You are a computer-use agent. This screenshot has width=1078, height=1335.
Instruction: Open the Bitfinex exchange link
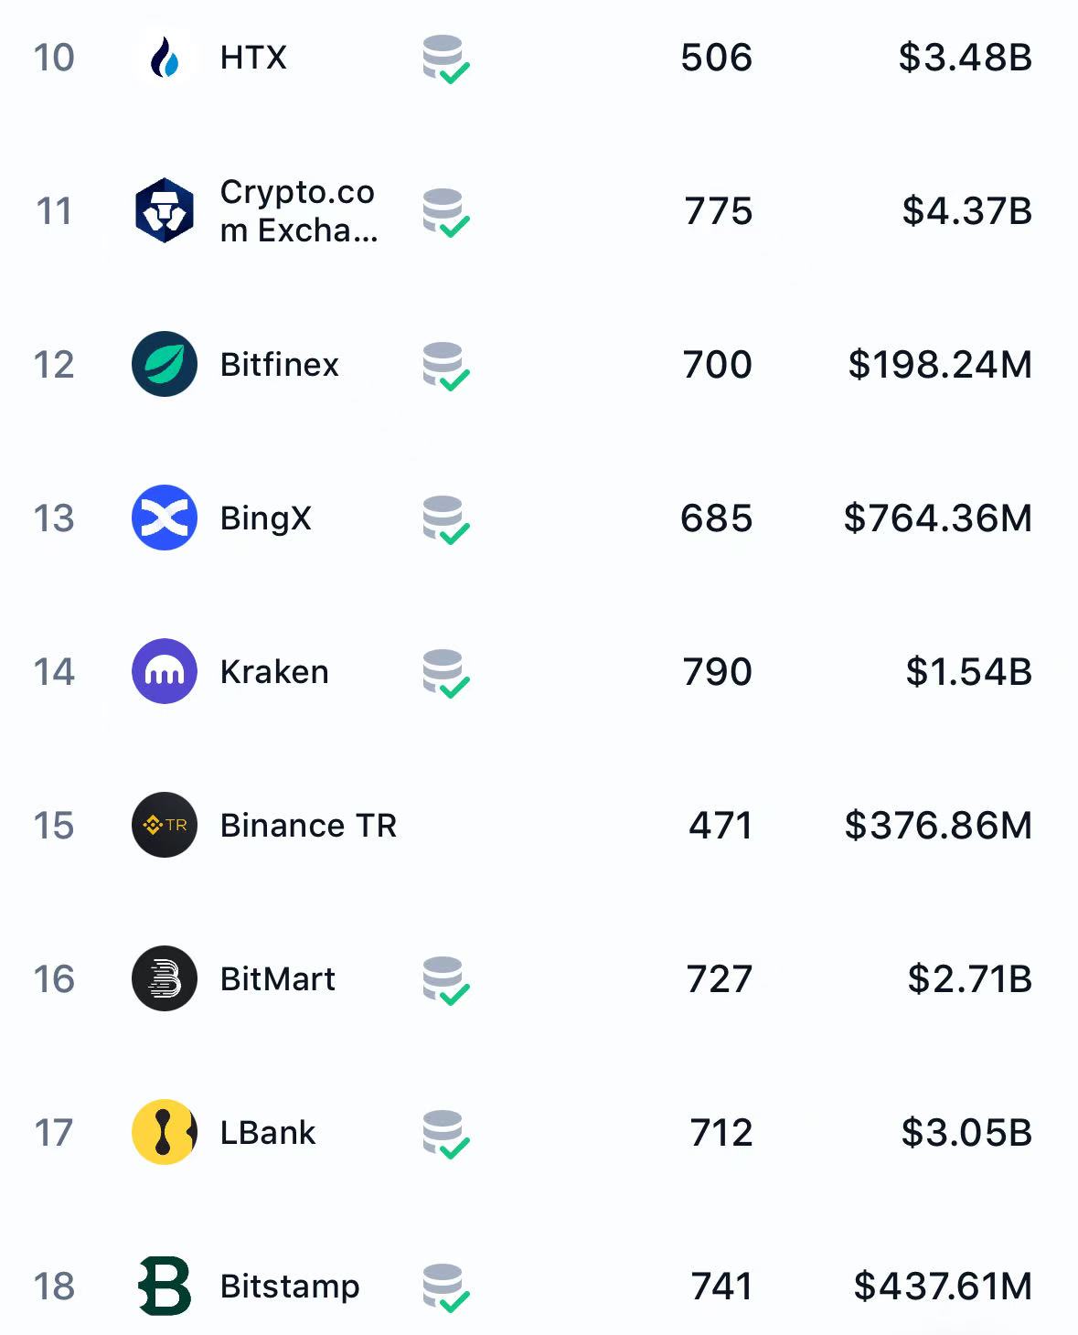[280, 365]
